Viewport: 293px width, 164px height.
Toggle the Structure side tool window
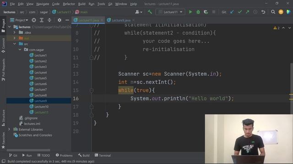point(3,118)
